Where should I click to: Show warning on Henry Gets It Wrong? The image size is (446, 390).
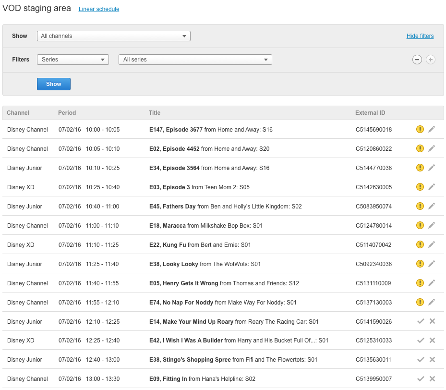[x=420, y=283]
